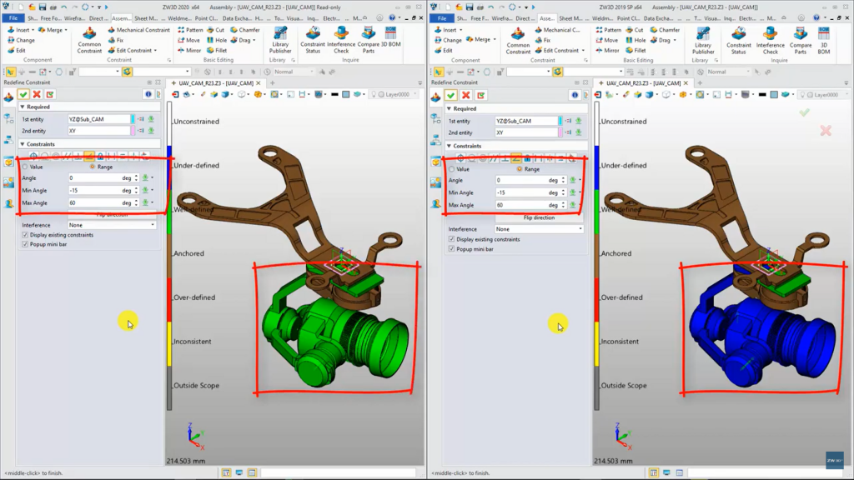Expand Edit Constraint dropdown in ZW3D 2020 ribbon

tap(155, 51)
